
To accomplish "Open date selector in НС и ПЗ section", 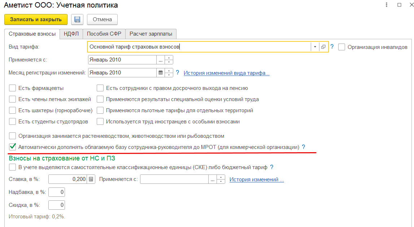I will (x=212, y=179).
